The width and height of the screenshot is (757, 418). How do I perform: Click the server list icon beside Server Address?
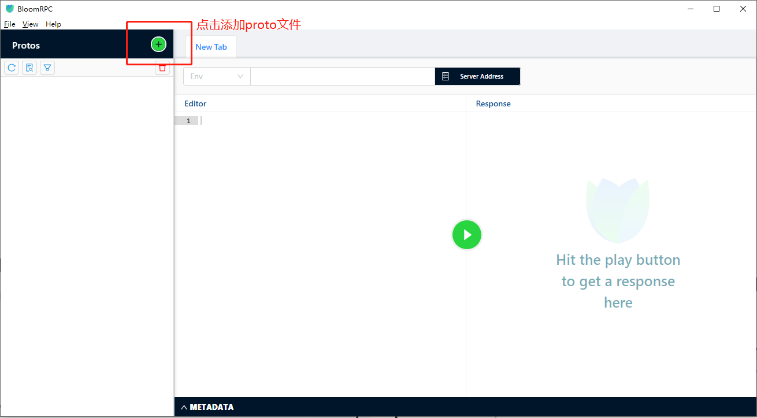tap(445, 76)
